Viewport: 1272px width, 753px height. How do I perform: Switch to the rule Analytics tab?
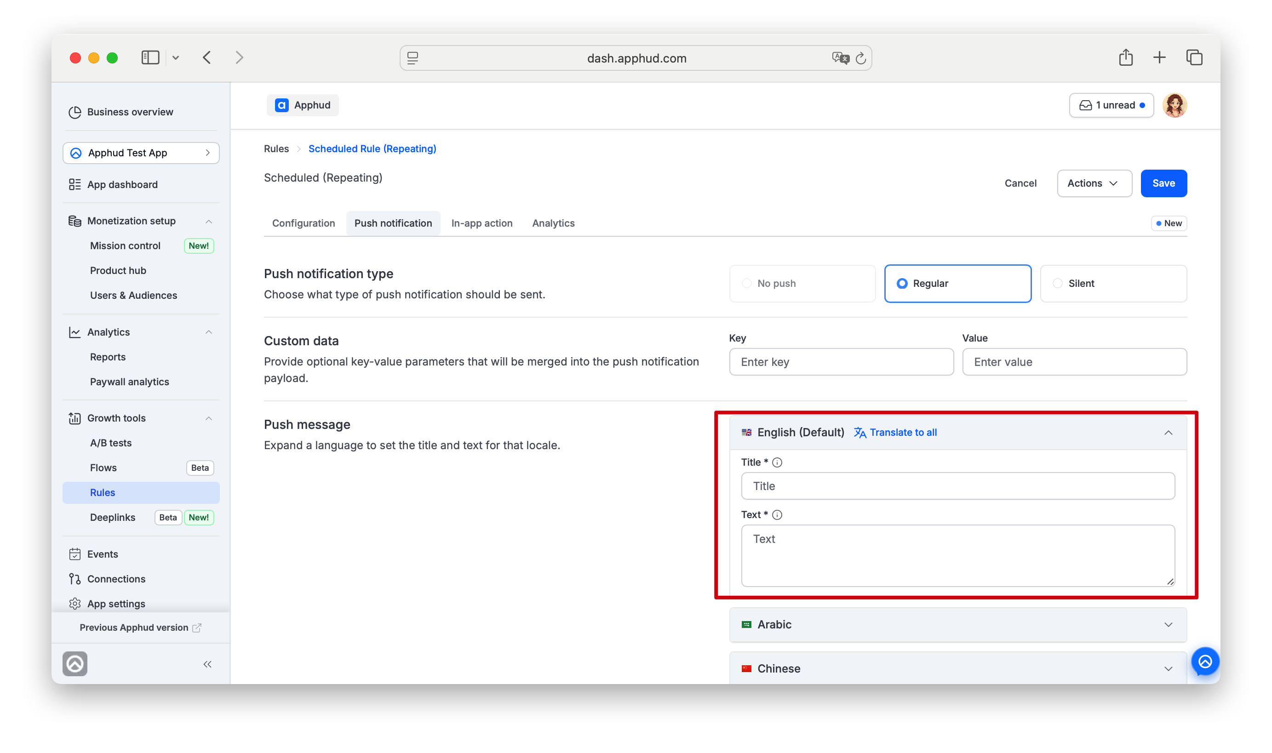(553, 223)
